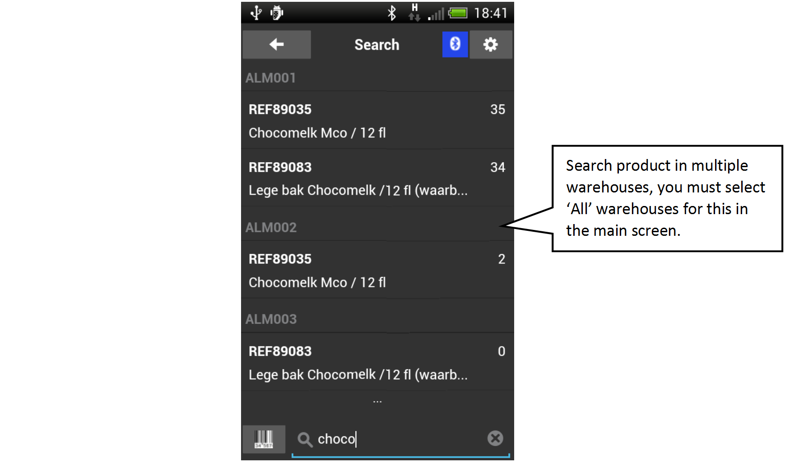Tap the ALM003 warehouse header

point(377,319)
